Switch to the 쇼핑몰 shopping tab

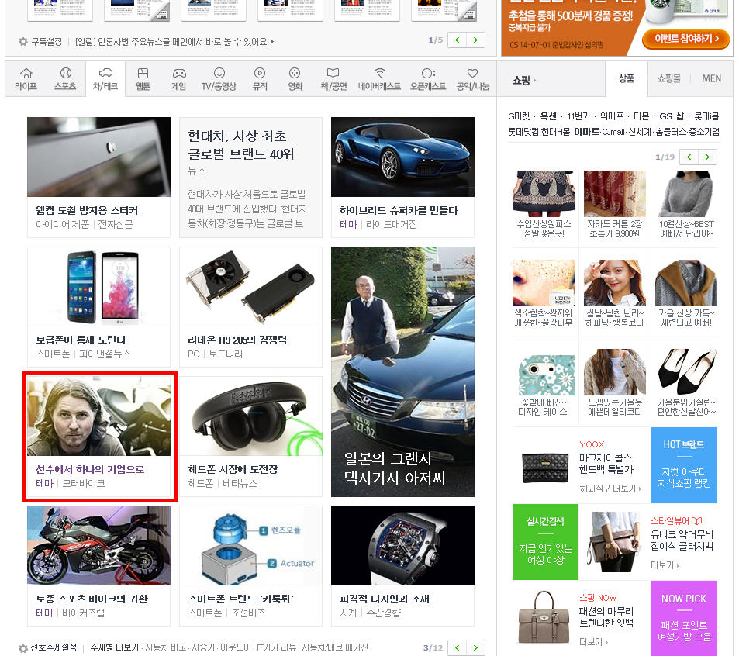pos(668,78)
